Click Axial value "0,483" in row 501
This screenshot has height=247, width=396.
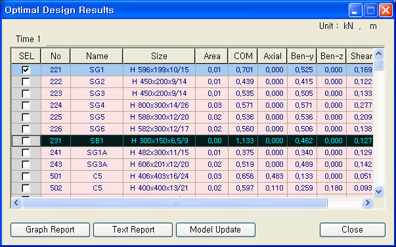coord(273,176)
